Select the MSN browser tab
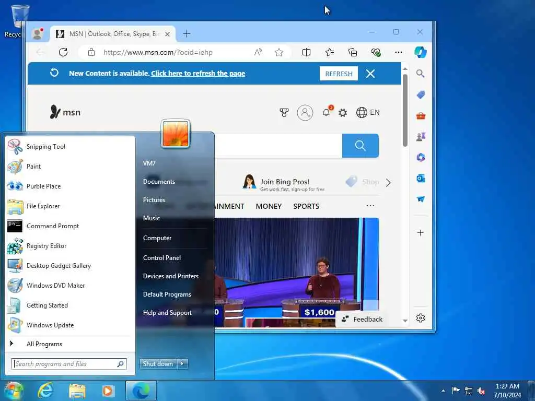Screen dimensions: 535x401 point(113,34)
